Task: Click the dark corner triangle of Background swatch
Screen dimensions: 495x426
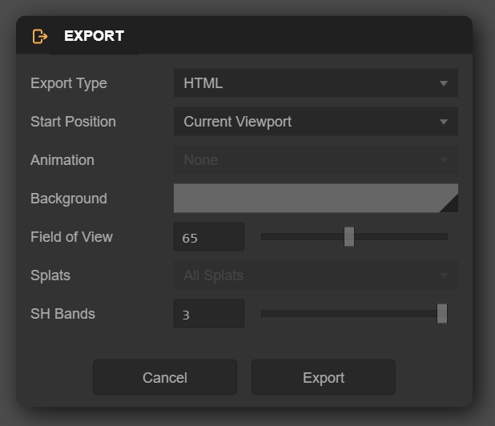Action: (x=451, y=205)
